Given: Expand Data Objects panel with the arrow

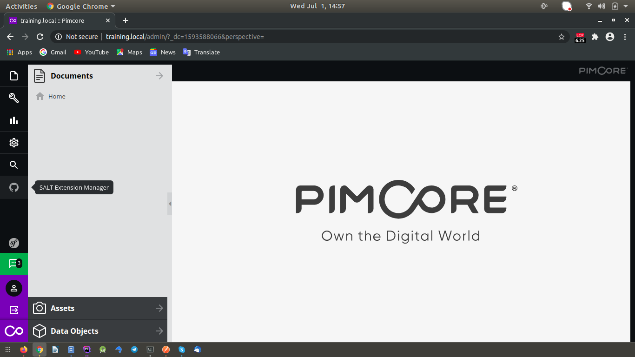Looking at the screenshot, I should coord(159,331).
